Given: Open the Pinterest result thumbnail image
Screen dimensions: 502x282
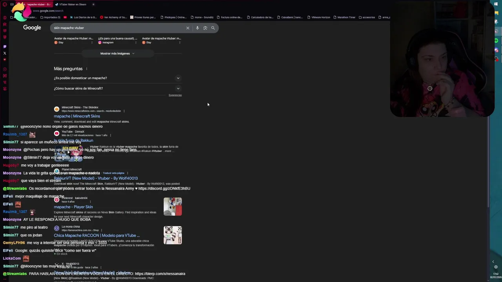Looking at the screenshot, I should 173,207.
